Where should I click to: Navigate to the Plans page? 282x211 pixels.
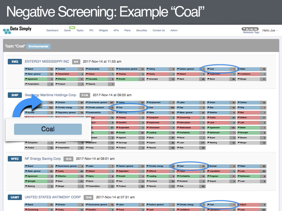pos(127,30)
